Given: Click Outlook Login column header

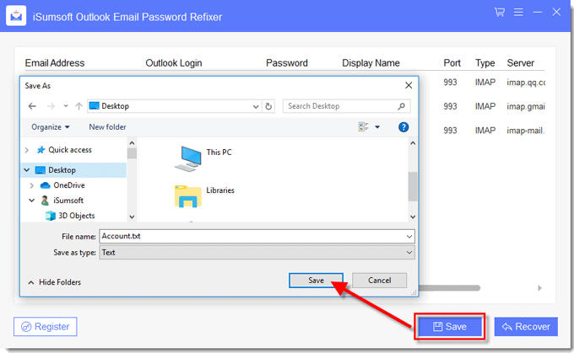Looking at the screenshot, I should (174, 63).
